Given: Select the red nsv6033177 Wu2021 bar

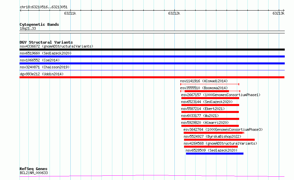Looking at the screenshot, I should tap(210, 119).
